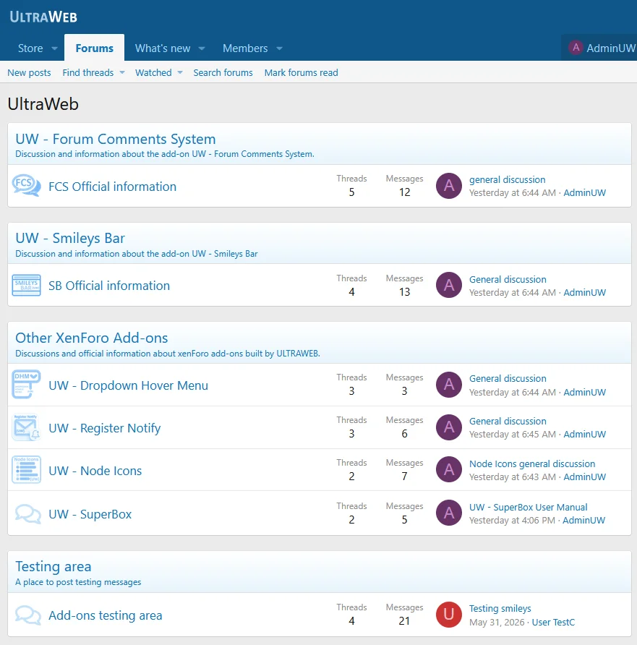Expand the What's new dropdown arrow
Viewport: 637px width, 645px height.
tap(202, 48)
